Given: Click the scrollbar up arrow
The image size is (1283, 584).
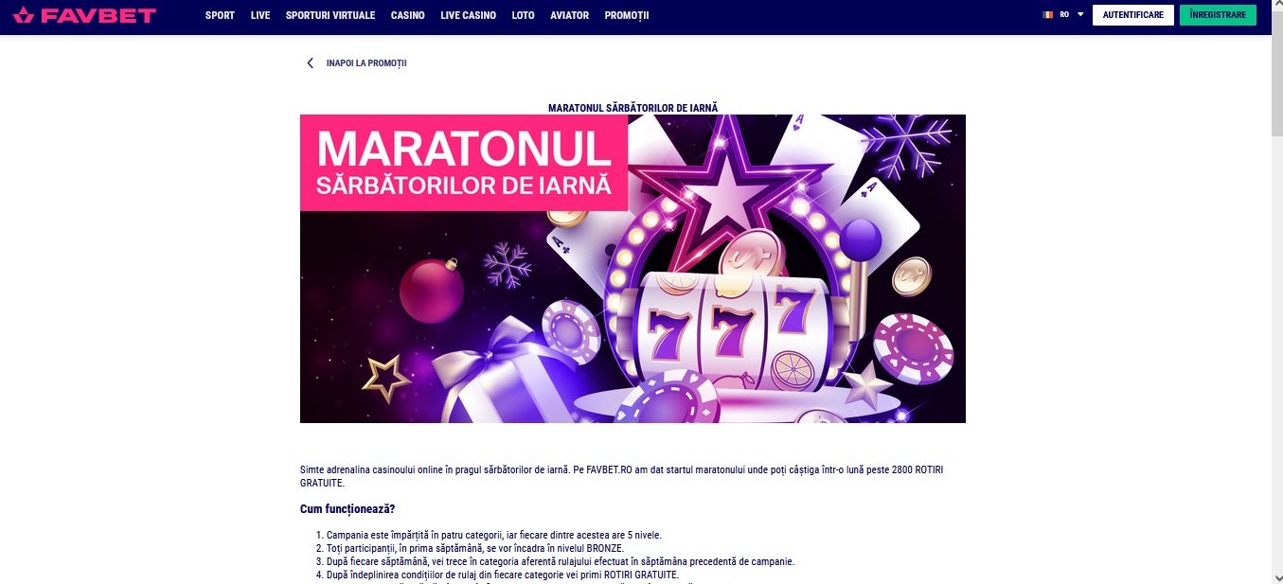Looking at the screenshot, I should [x=1276, y=7].
